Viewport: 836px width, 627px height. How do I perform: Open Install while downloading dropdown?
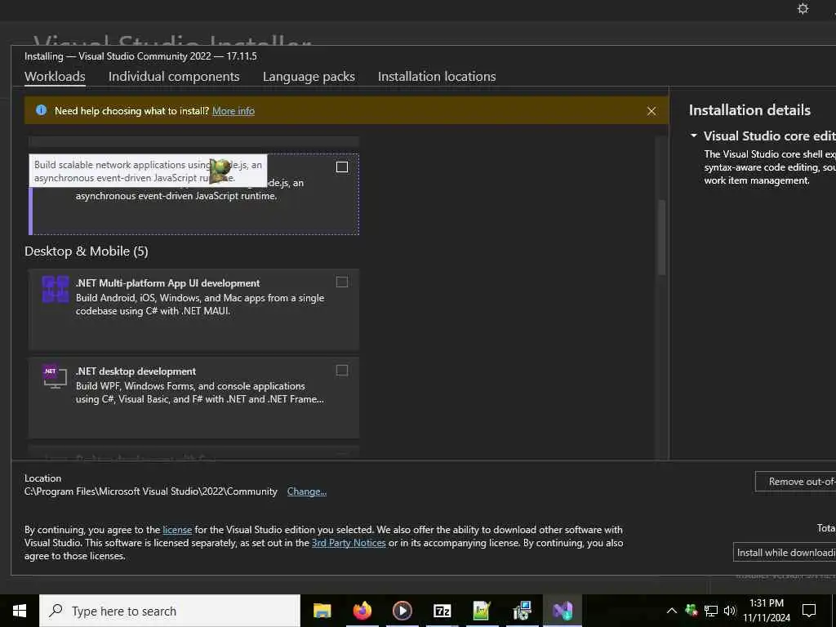click(x=785, y=553)
